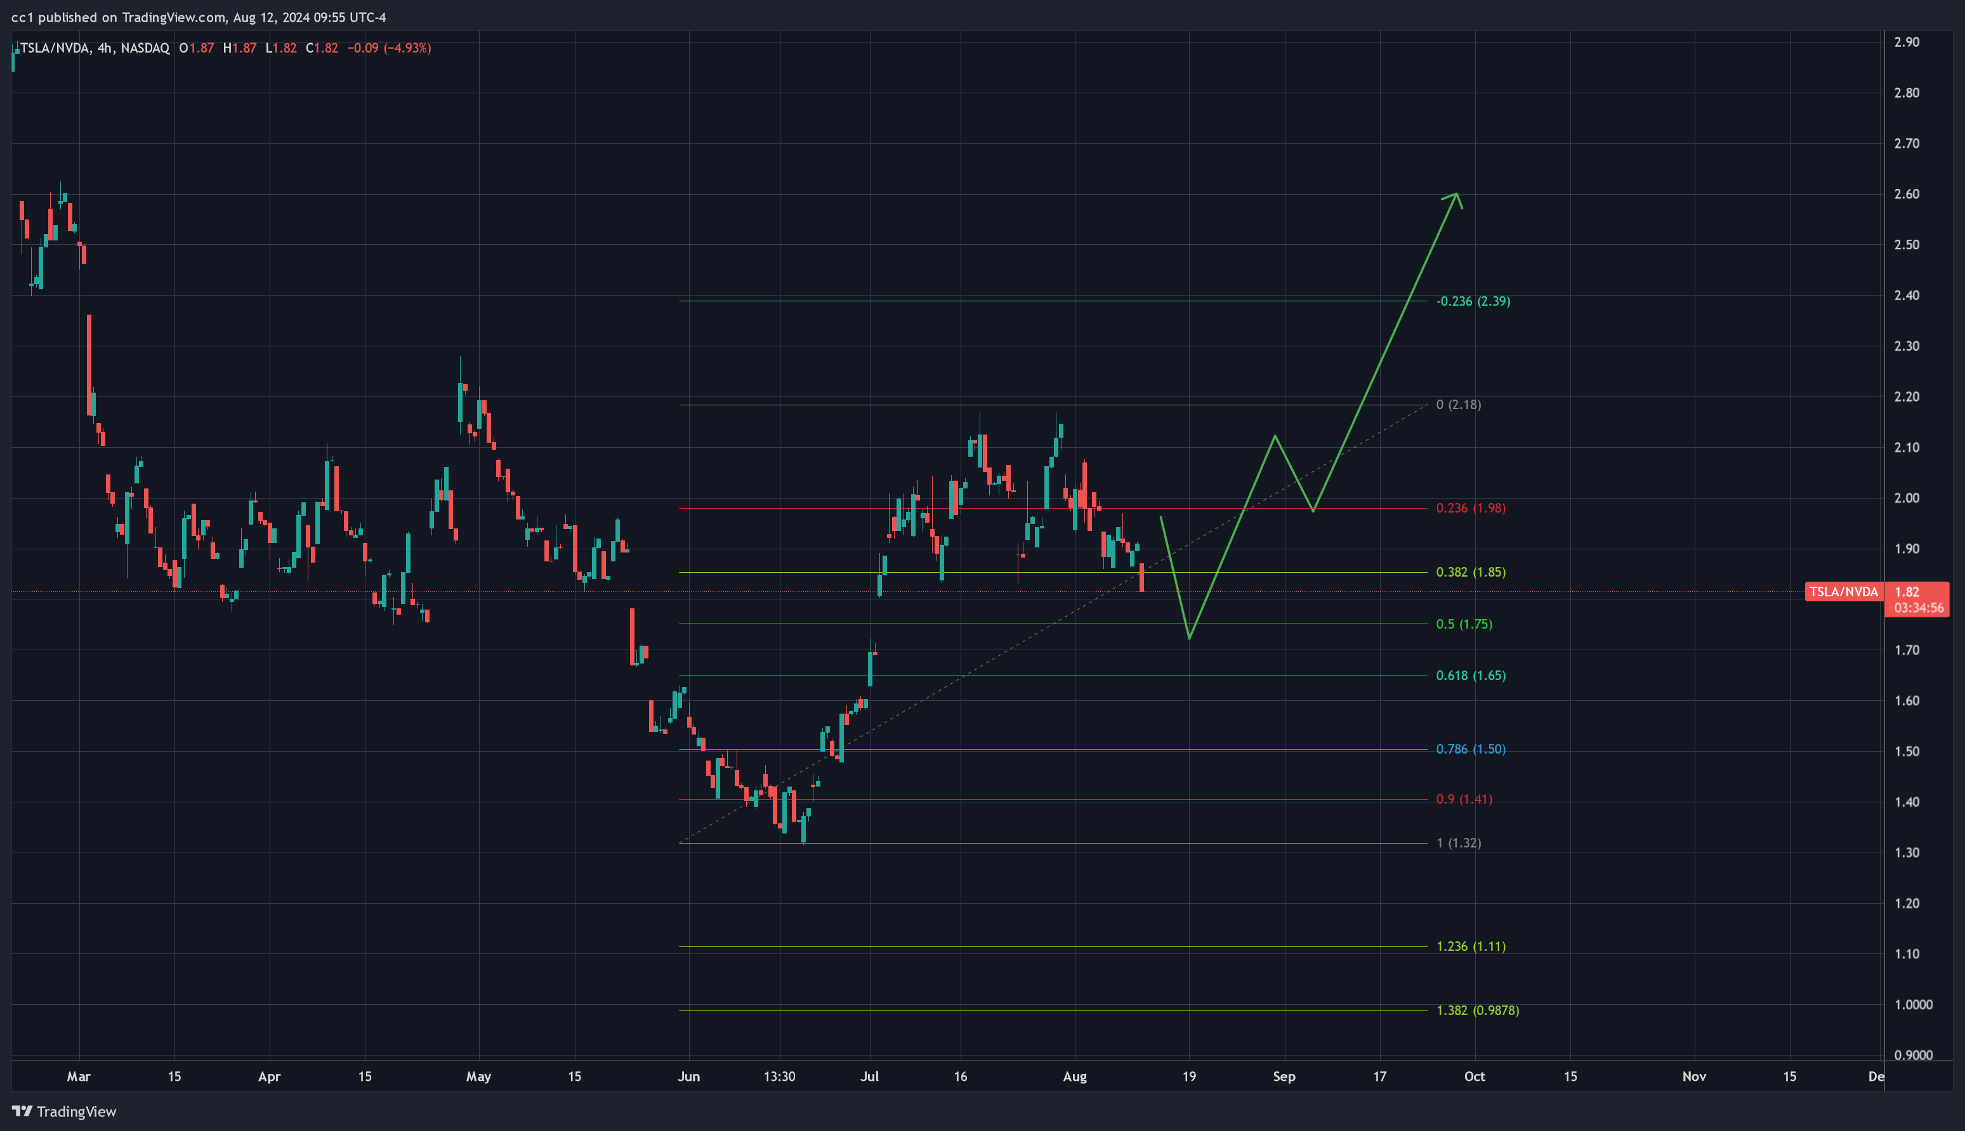Image resolution: width=1965 pixels, height=1131 pixels.
Task: Click 2.00 on the price axis
Action: coord(1907,498)
